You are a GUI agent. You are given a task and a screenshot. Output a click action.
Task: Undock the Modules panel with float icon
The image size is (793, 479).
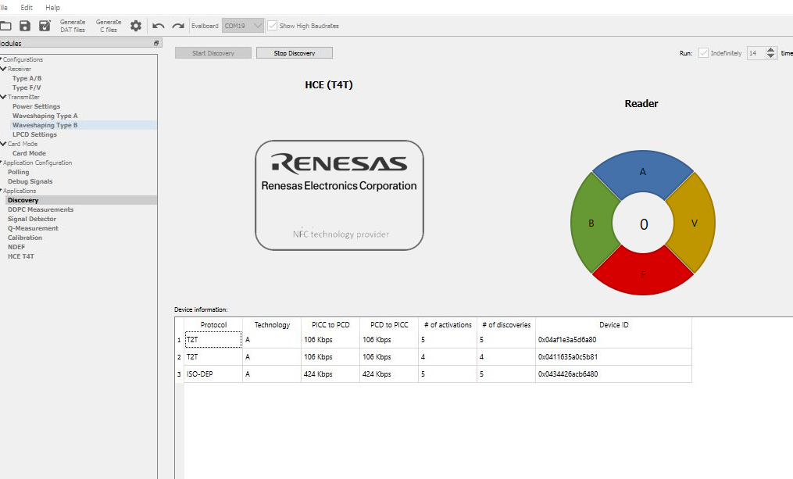pos(156,43)
